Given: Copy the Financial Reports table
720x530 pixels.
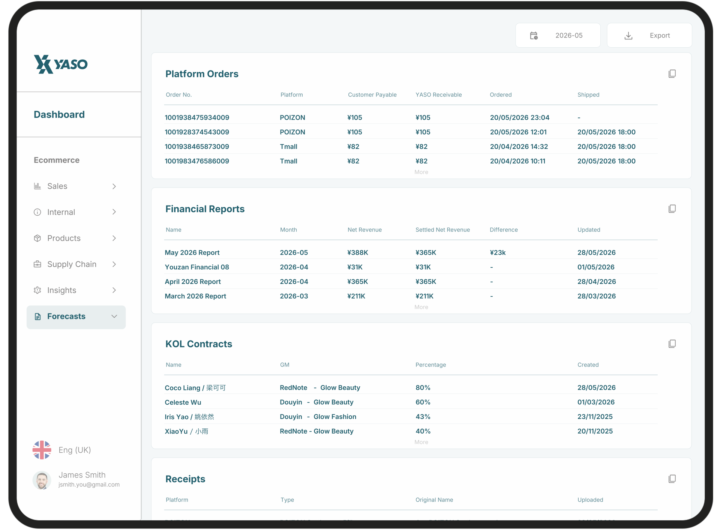Looking at the screenshot, I should pos(672,209).
